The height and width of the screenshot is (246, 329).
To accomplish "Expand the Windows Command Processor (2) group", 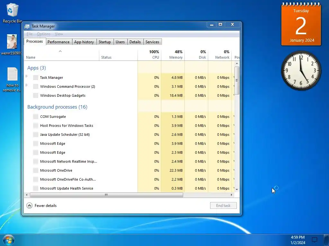I will tap(27, 85).
